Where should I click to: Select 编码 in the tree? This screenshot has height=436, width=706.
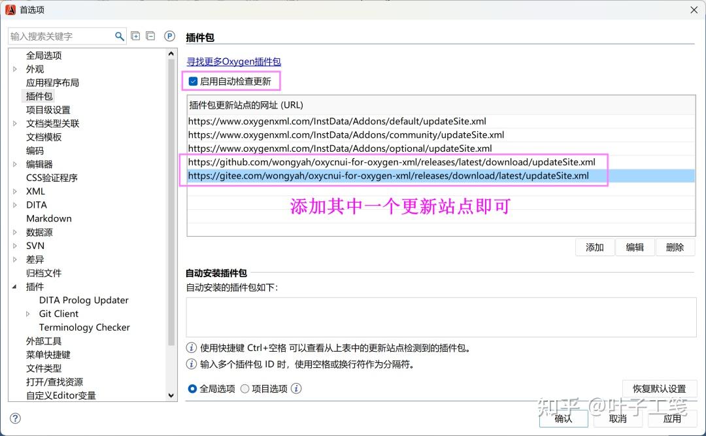35,150
